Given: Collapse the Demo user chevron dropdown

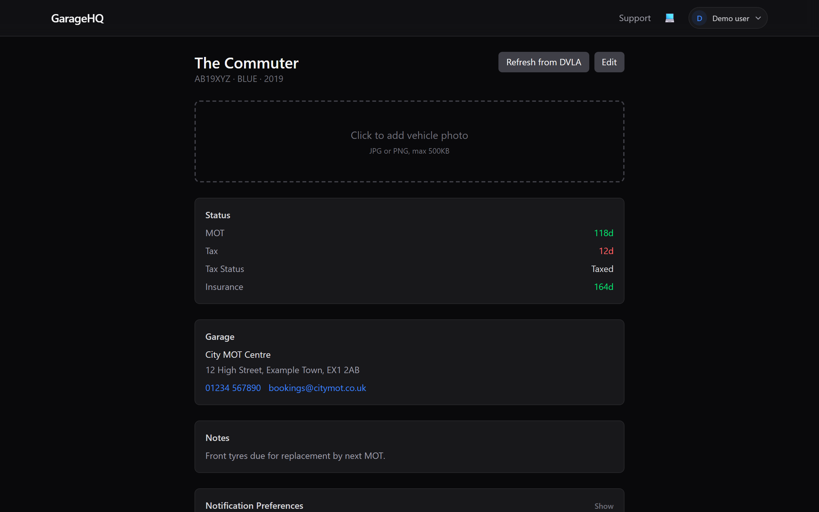Looking at the screenshot, I should click(x=758, y=18).
